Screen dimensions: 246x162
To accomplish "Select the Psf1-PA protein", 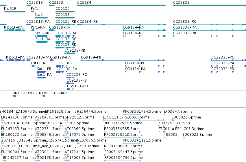I will (33, 66).
